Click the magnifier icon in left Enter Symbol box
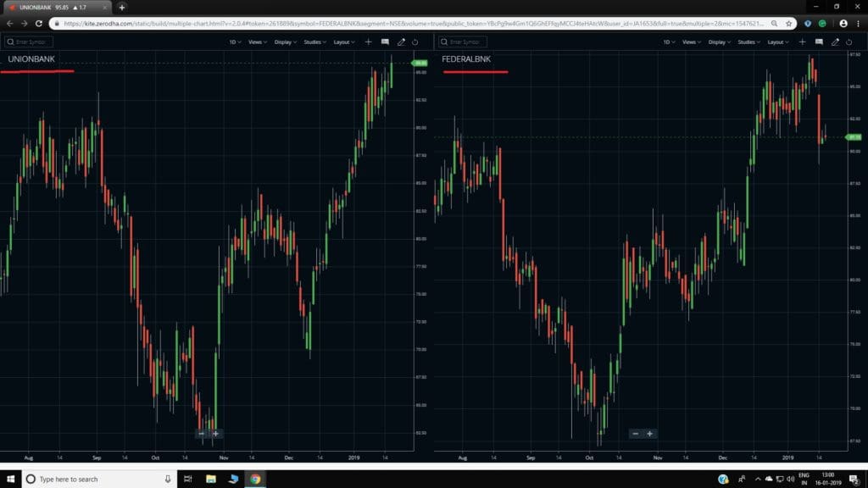This screenshot has width=868, height=488. pos(8,41)
